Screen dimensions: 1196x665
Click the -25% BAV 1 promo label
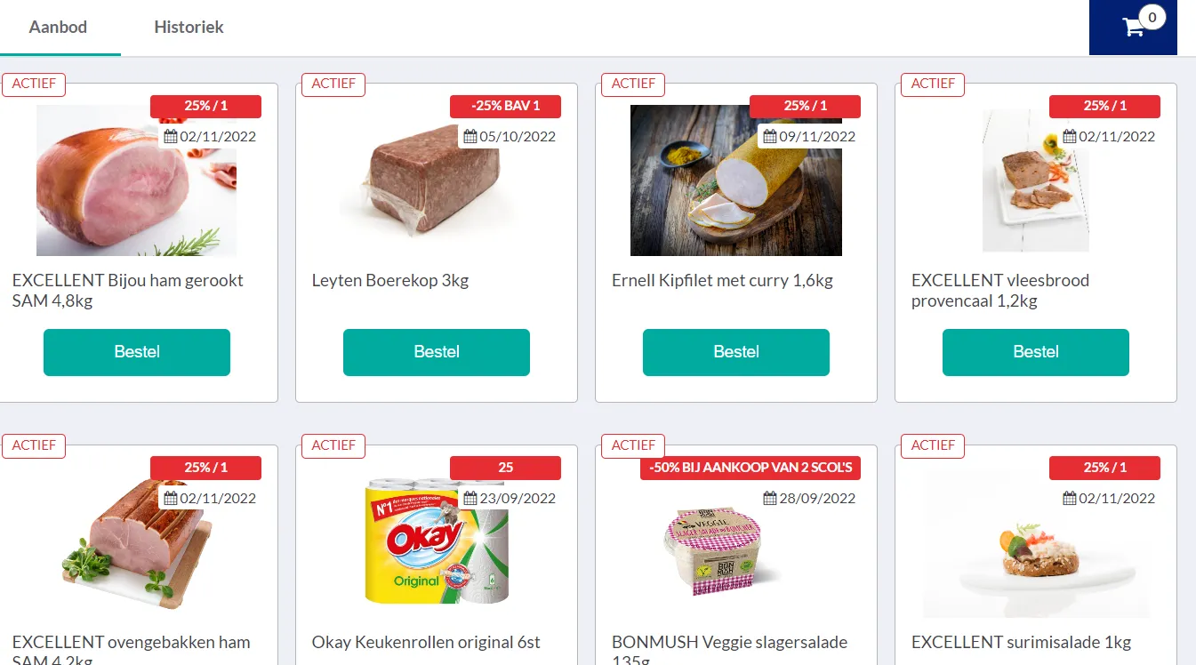coord(505,106)
